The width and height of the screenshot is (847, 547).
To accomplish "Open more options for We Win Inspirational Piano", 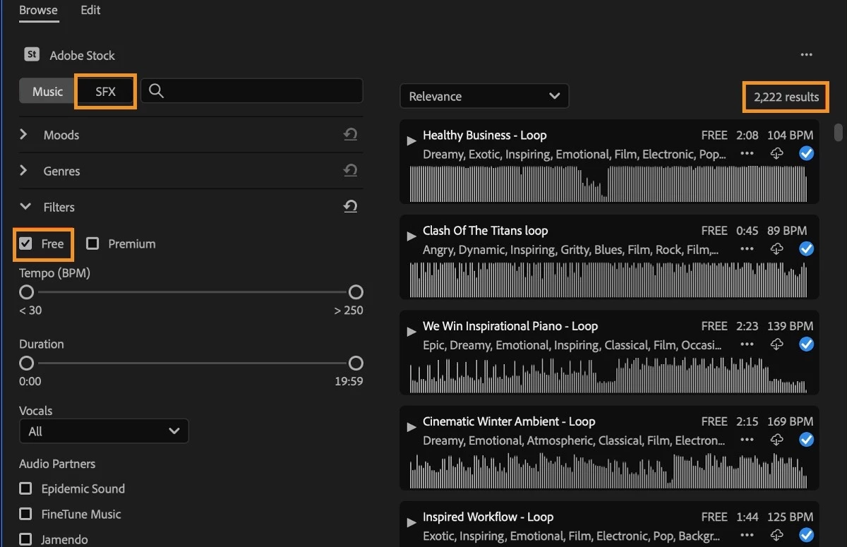I will click(747, 344).
